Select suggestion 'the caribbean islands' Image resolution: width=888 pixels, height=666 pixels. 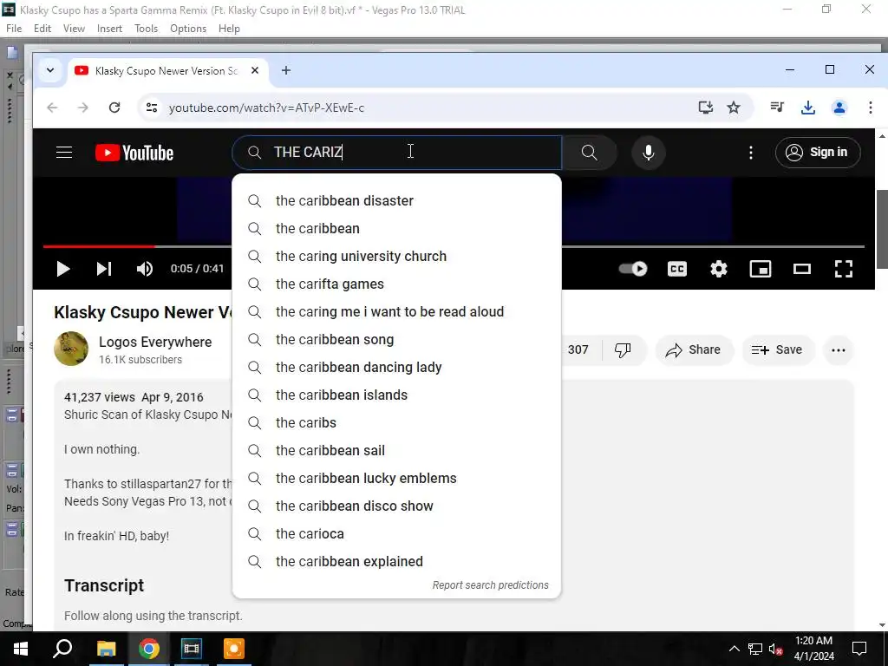point(396,395)
